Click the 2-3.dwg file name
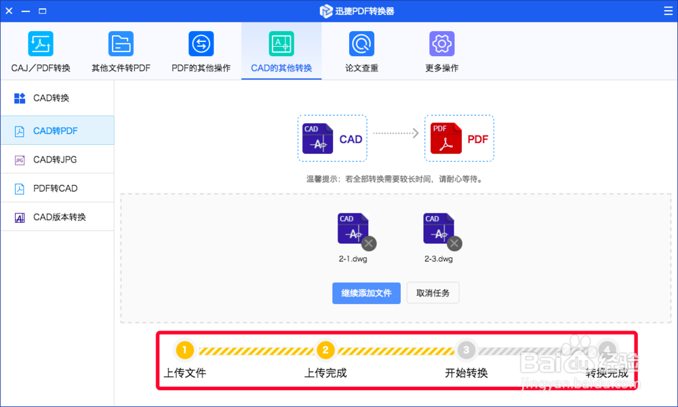Screen dimensions: 678x407 pyautogui.click(x=439, y=259)
